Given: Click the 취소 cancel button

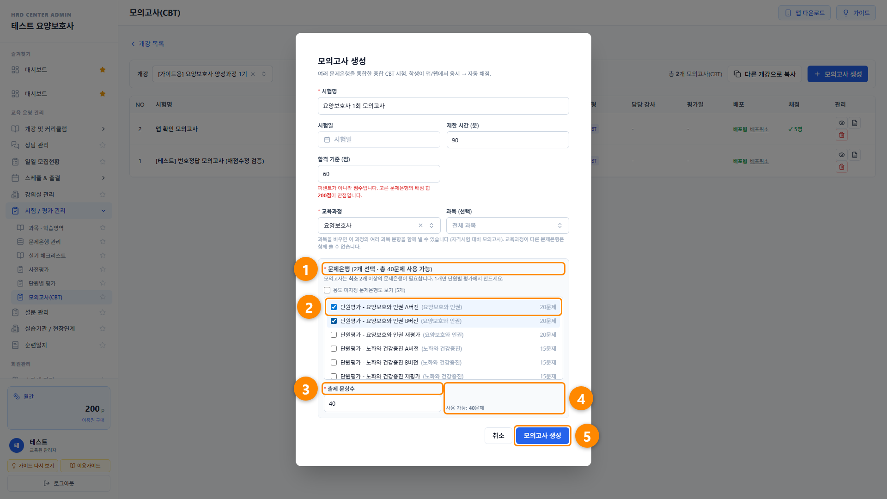Looking at the screenshot, I should point(498,436).
